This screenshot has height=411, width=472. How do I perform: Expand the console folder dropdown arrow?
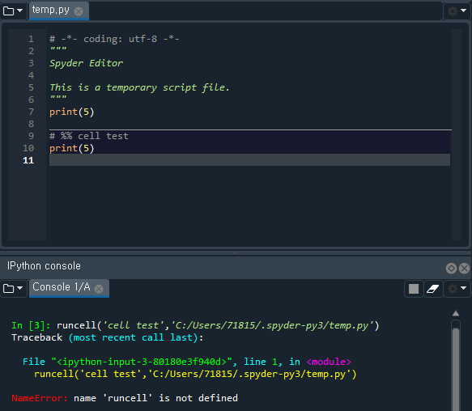pos(20,288)
